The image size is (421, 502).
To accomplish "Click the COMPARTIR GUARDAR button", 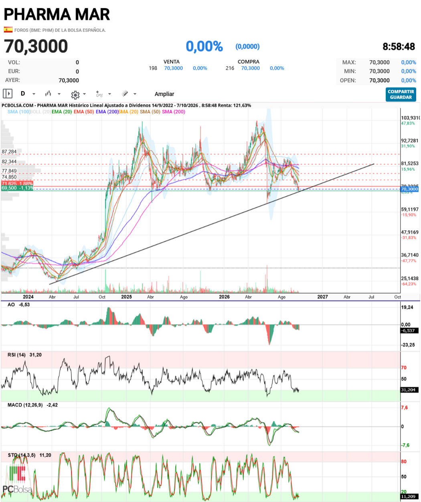I will point(401,94).
